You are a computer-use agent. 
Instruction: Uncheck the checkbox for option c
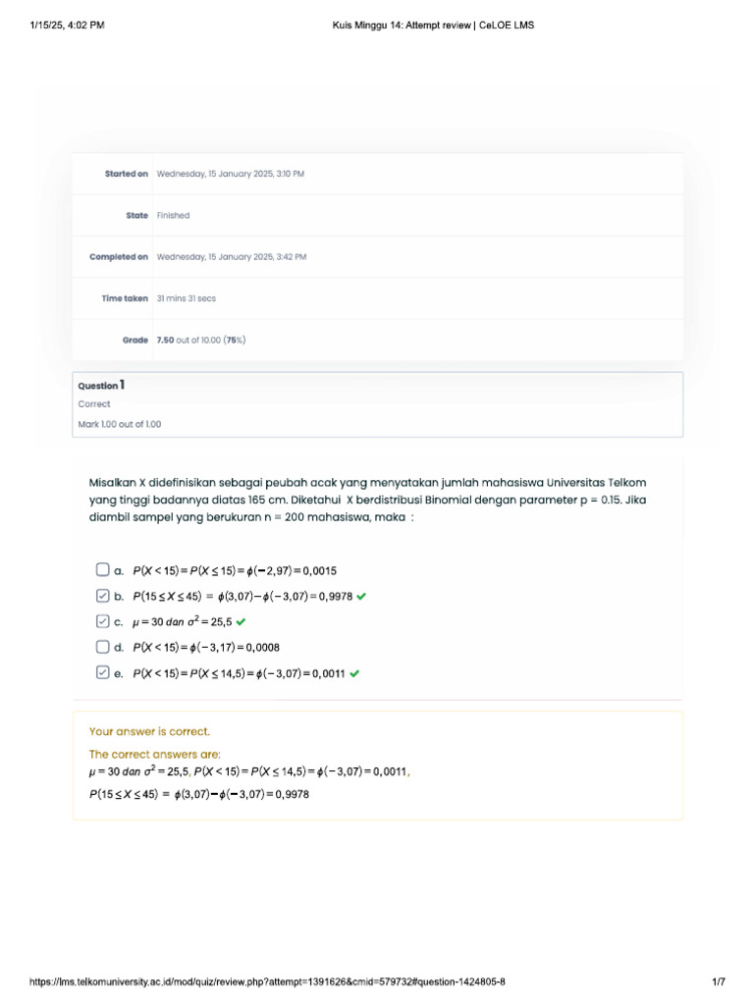103,621
